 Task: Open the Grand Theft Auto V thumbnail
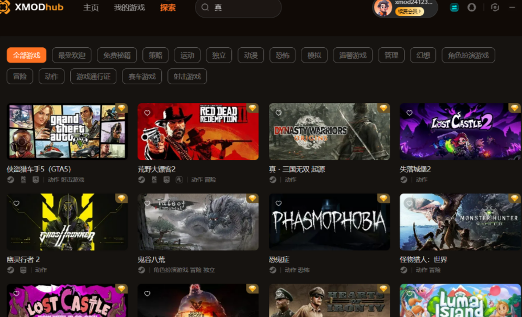tap(67, 131)
